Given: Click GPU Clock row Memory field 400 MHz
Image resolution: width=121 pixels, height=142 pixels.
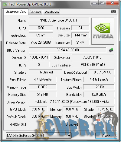Looking at the screenshot, I should 72,109.
